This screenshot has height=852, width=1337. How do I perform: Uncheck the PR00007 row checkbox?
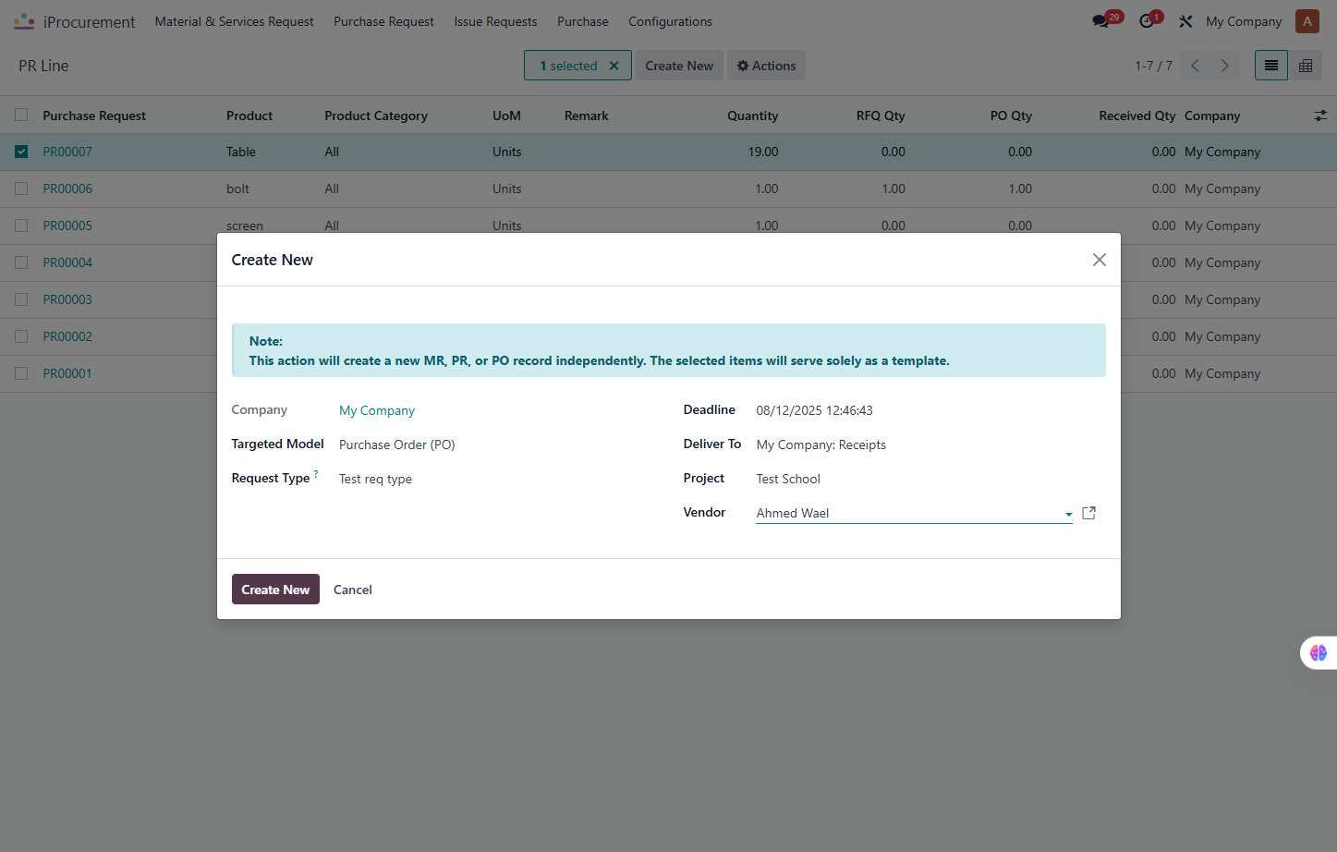21,152
